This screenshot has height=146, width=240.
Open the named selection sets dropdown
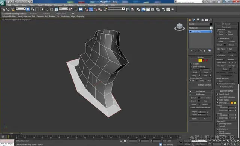click(116, 9)
